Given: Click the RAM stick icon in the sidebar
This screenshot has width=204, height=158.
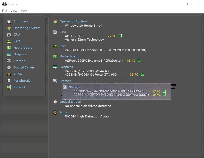Looking at the screenshot, I should coord(9,41).
